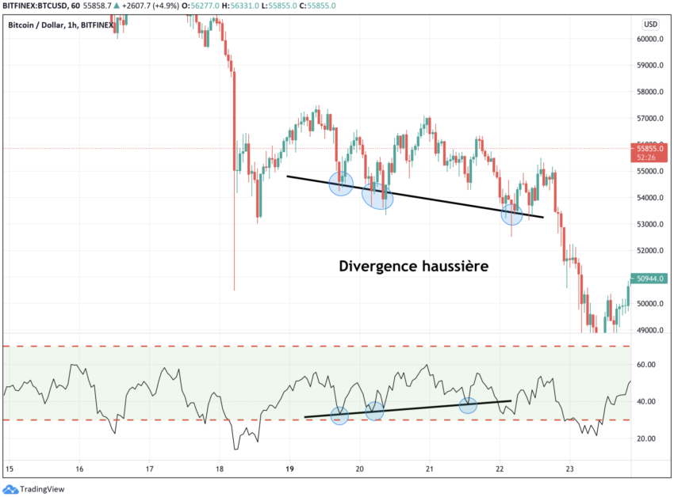Select the red last-price label 55855.0

[x=649, y=147]
